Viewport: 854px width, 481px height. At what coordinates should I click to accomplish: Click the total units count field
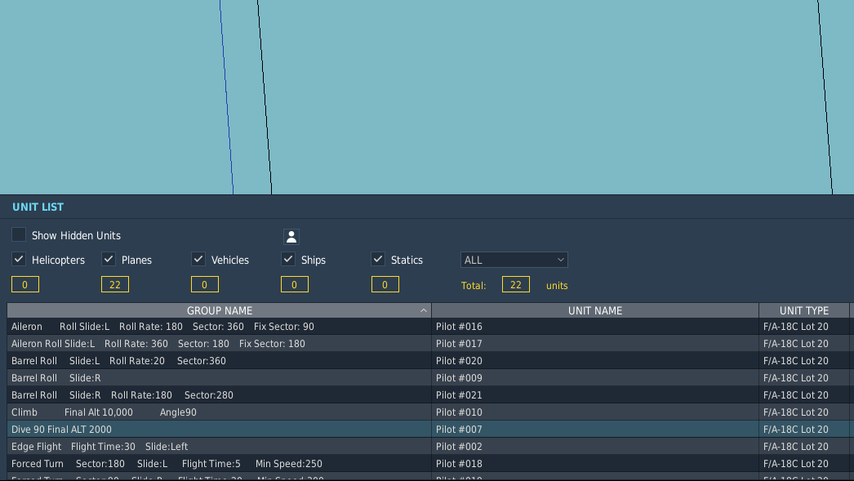click(515, 284)
